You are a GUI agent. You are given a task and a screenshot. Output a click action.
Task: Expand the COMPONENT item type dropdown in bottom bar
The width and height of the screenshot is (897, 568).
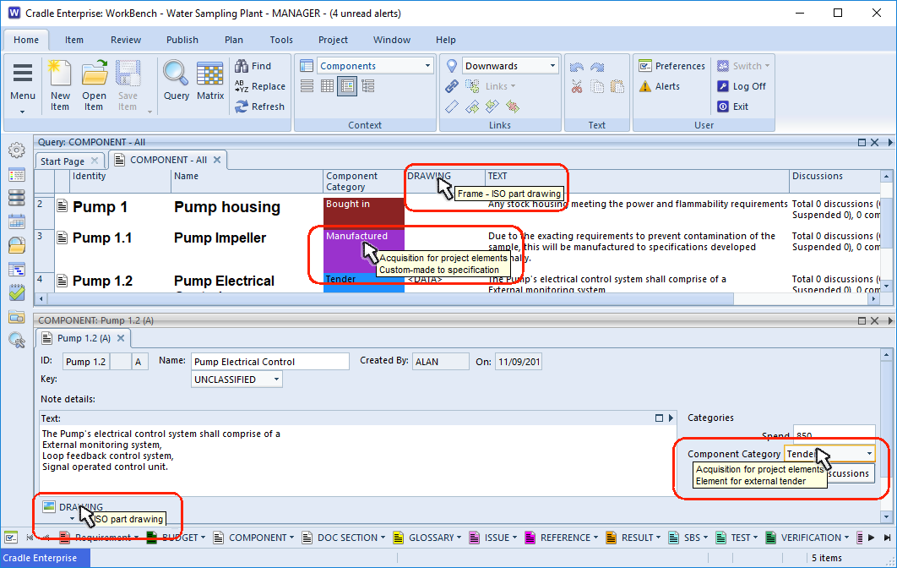click(291, 538)
